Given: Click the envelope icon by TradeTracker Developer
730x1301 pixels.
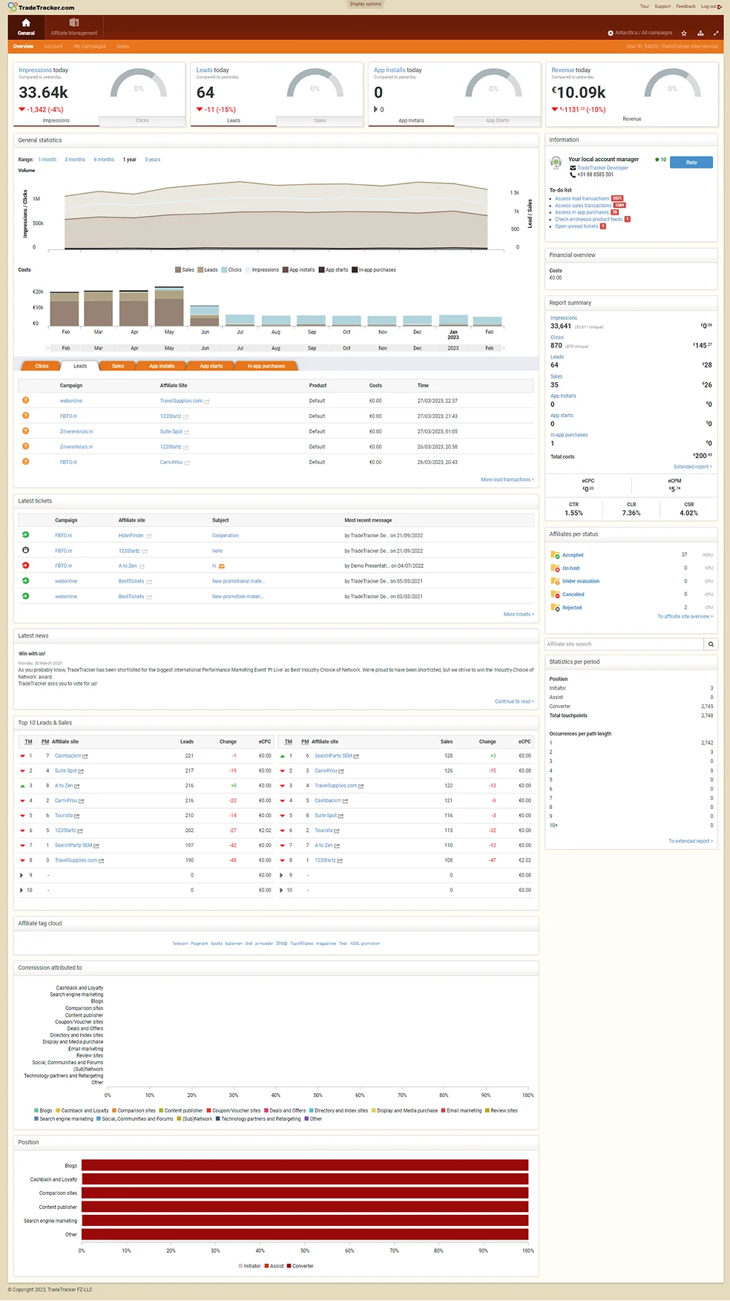Looking at the screenshot, I should (573, 168).
